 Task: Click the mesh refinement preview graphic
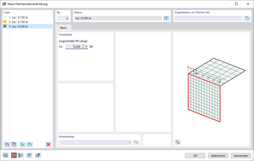click(x=216, y=90)
